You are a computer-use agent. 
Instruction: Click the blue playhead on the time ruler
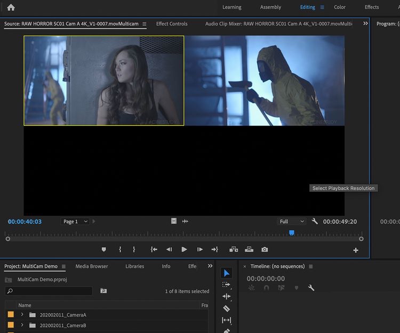[x=292, y=233]
